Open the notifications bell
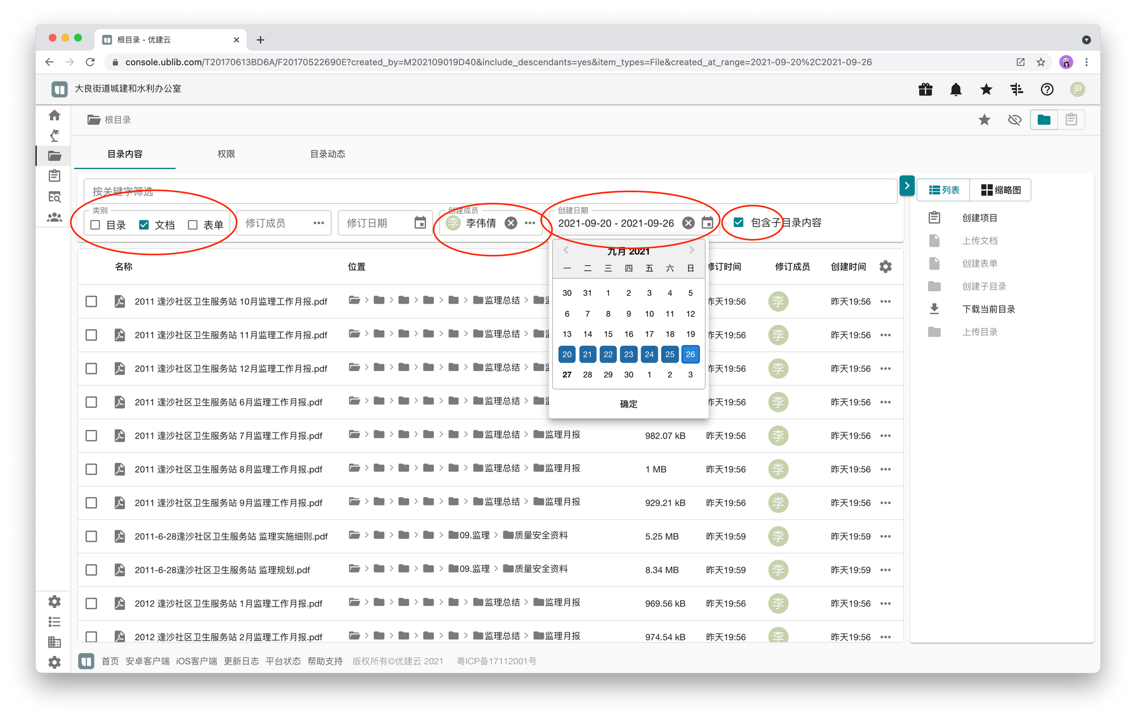Screen dimensions: 1136x720 (x=956, y=89)
